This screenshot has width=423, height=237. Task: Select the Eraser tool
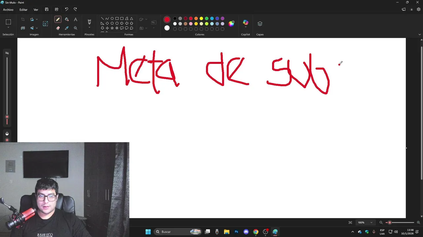point(58,28)
